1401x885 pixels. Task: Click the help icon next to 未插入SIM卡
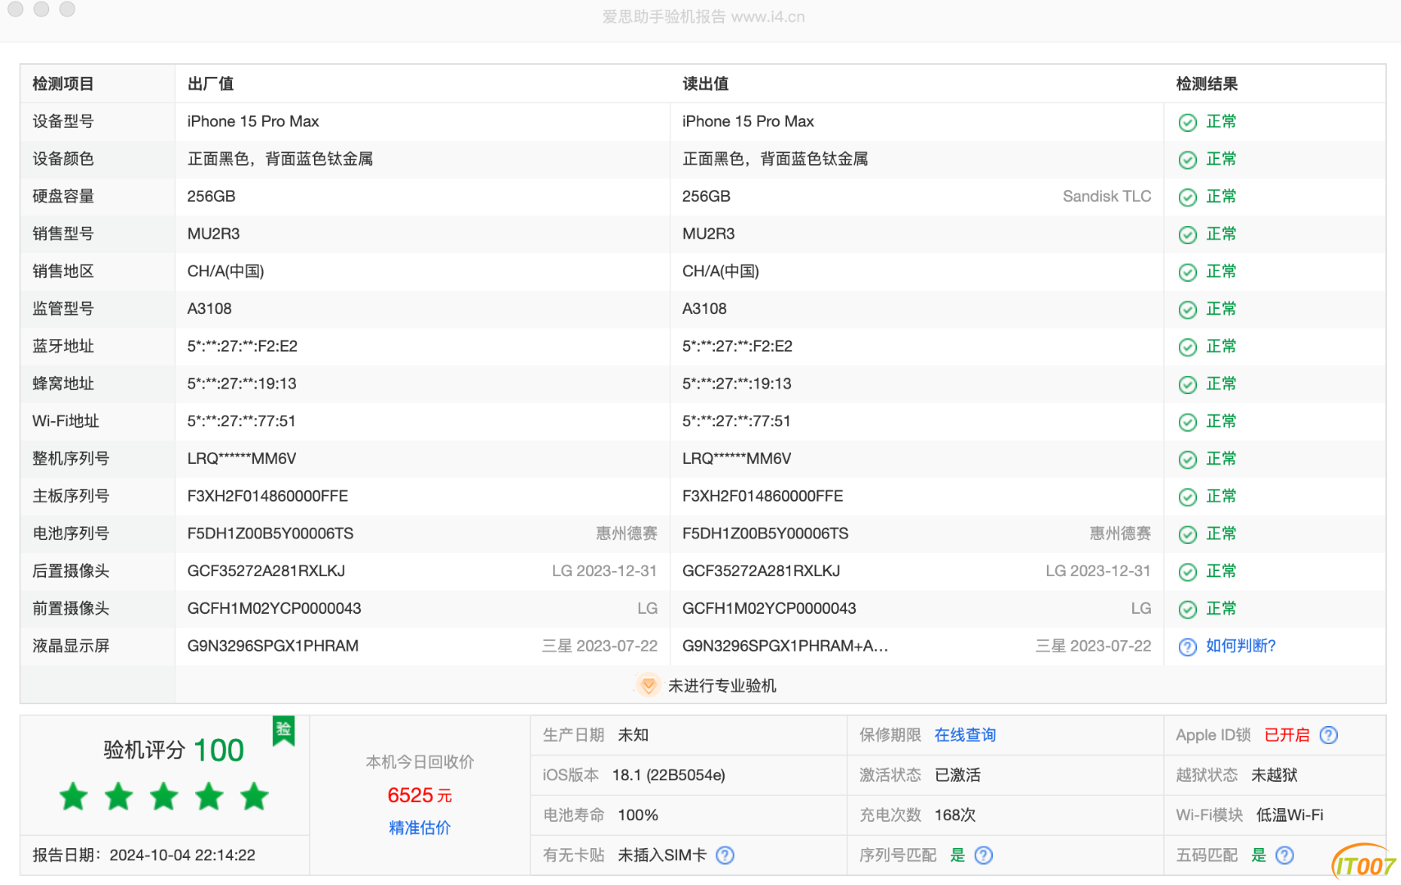(725, 855)
